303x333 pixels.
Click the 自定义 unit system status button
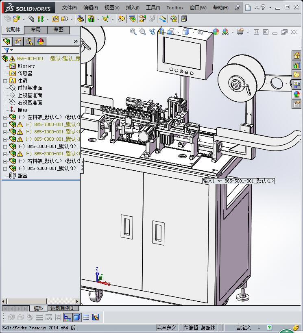[244, 328]
